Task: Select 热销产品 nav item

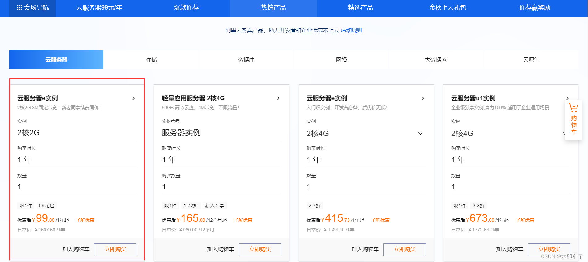Action: click(274, 8)
